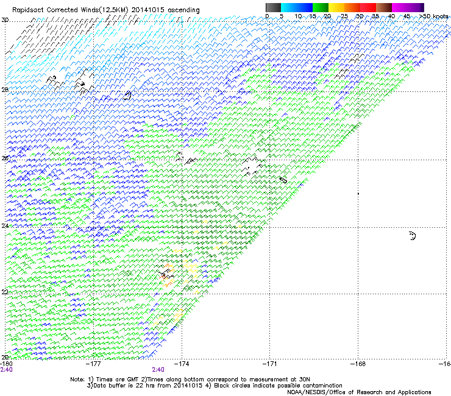Click the light cyan 5-10 knots legend color
The height and width of the screenshot is (396, 451).
click(x=289, y=7)
